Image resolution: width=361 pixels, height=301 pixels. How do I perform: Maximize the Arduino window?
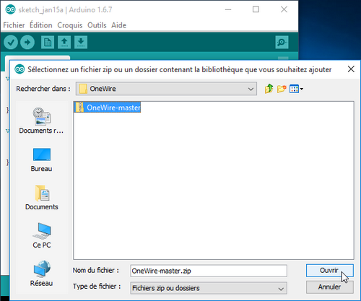click(x=256, y=9)
